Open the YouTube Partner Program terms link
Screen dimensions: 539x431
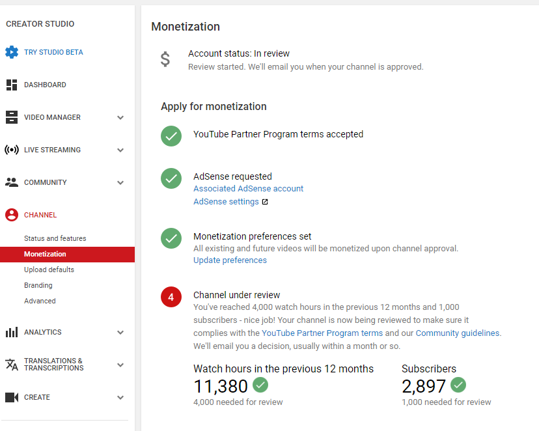click(x=322, y=333)
